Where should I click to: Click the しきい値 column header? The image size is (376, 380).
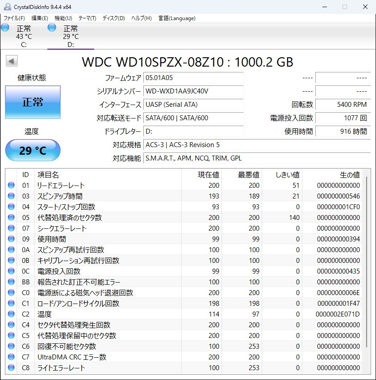[x=282, y=174]
